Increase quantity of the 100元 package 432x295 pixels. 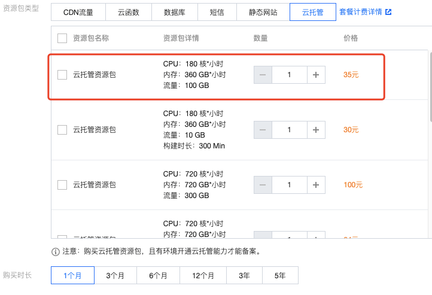[316, 185]
